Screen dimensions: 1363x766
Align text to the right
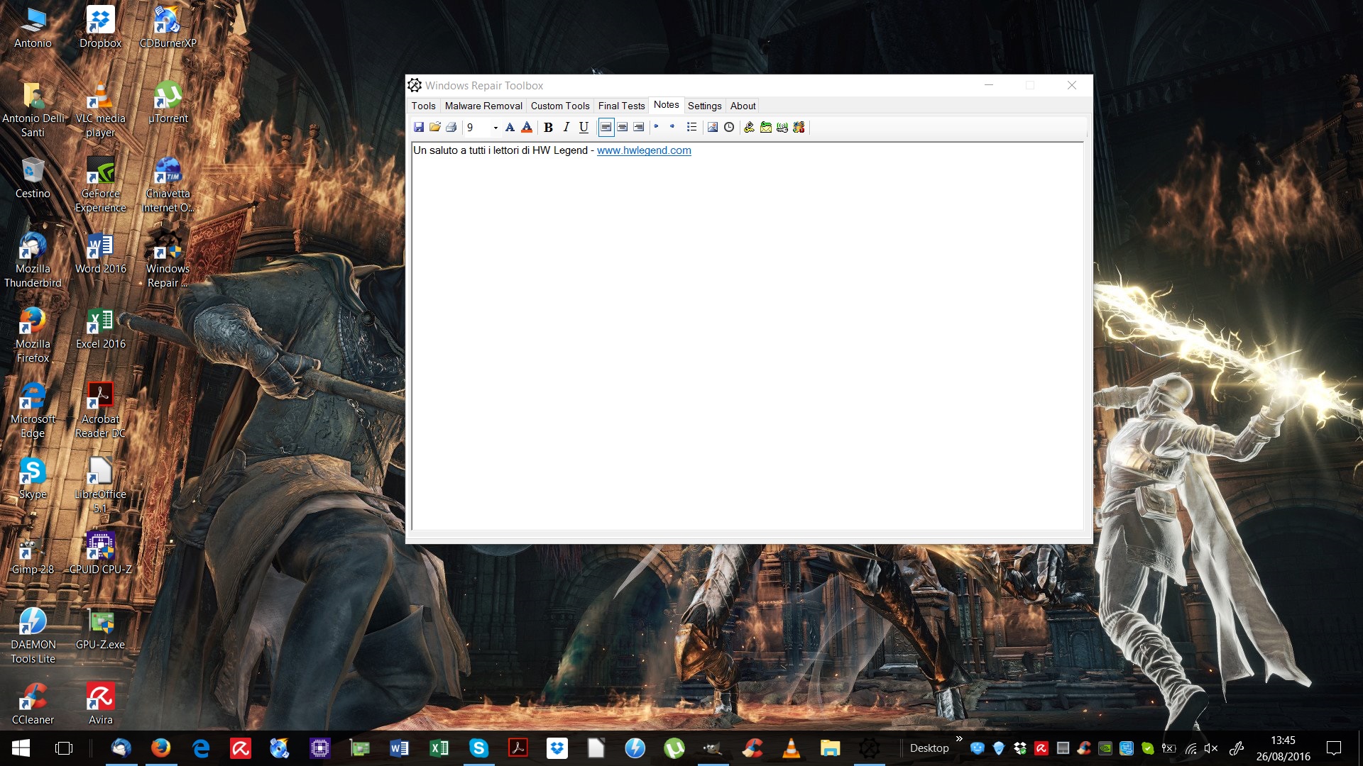638,127
